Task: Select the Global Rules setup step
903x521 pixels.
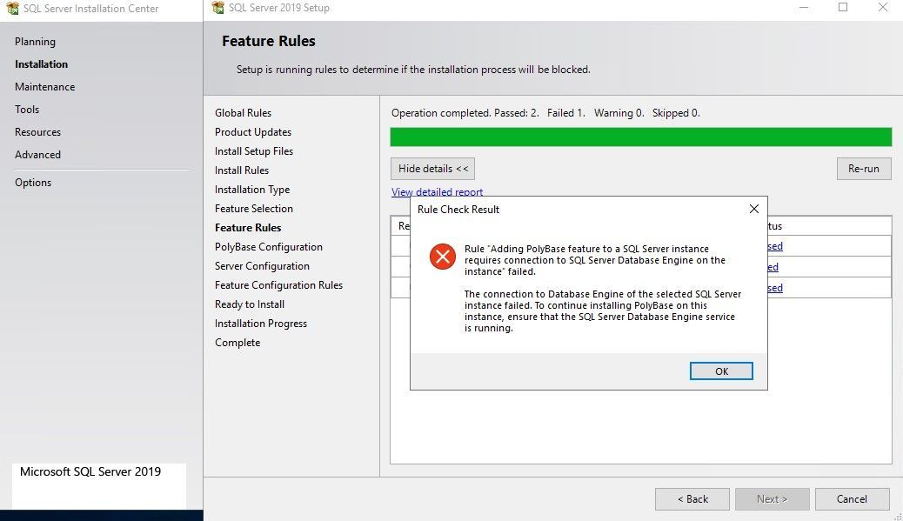Action: tap(243, 112)
